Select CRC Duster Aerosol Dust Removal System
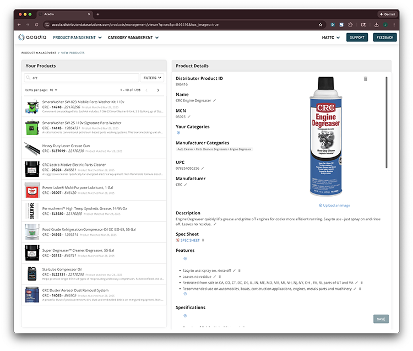Viewport: 413px width, 351px height. point(94,295)
